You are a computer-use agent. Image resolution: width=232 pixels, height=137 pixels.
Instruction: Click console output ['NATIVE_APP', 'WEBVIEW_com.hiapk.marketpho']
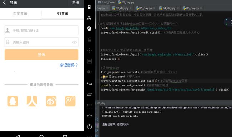[132, 112]
